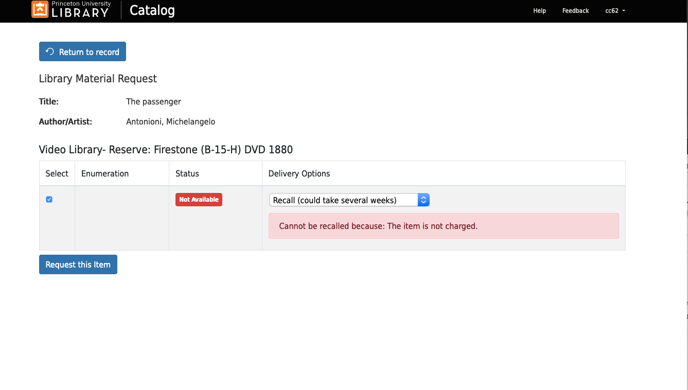Click the Select column header
688x390 pixels.
point(57,173)
